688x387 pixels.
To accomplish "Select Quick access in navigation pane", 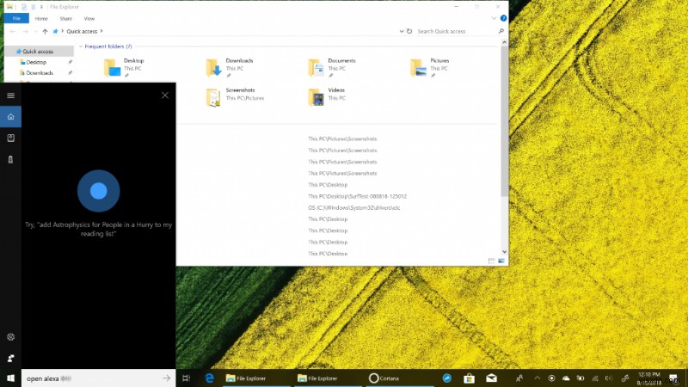I will click(x=39, y=52).
